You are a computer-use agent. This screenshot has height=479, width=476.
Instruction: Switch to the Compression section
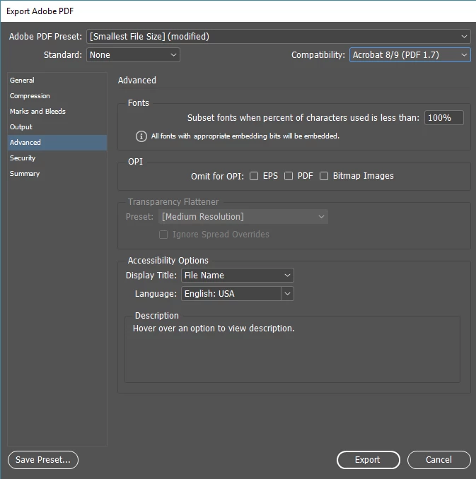point(57,96)
